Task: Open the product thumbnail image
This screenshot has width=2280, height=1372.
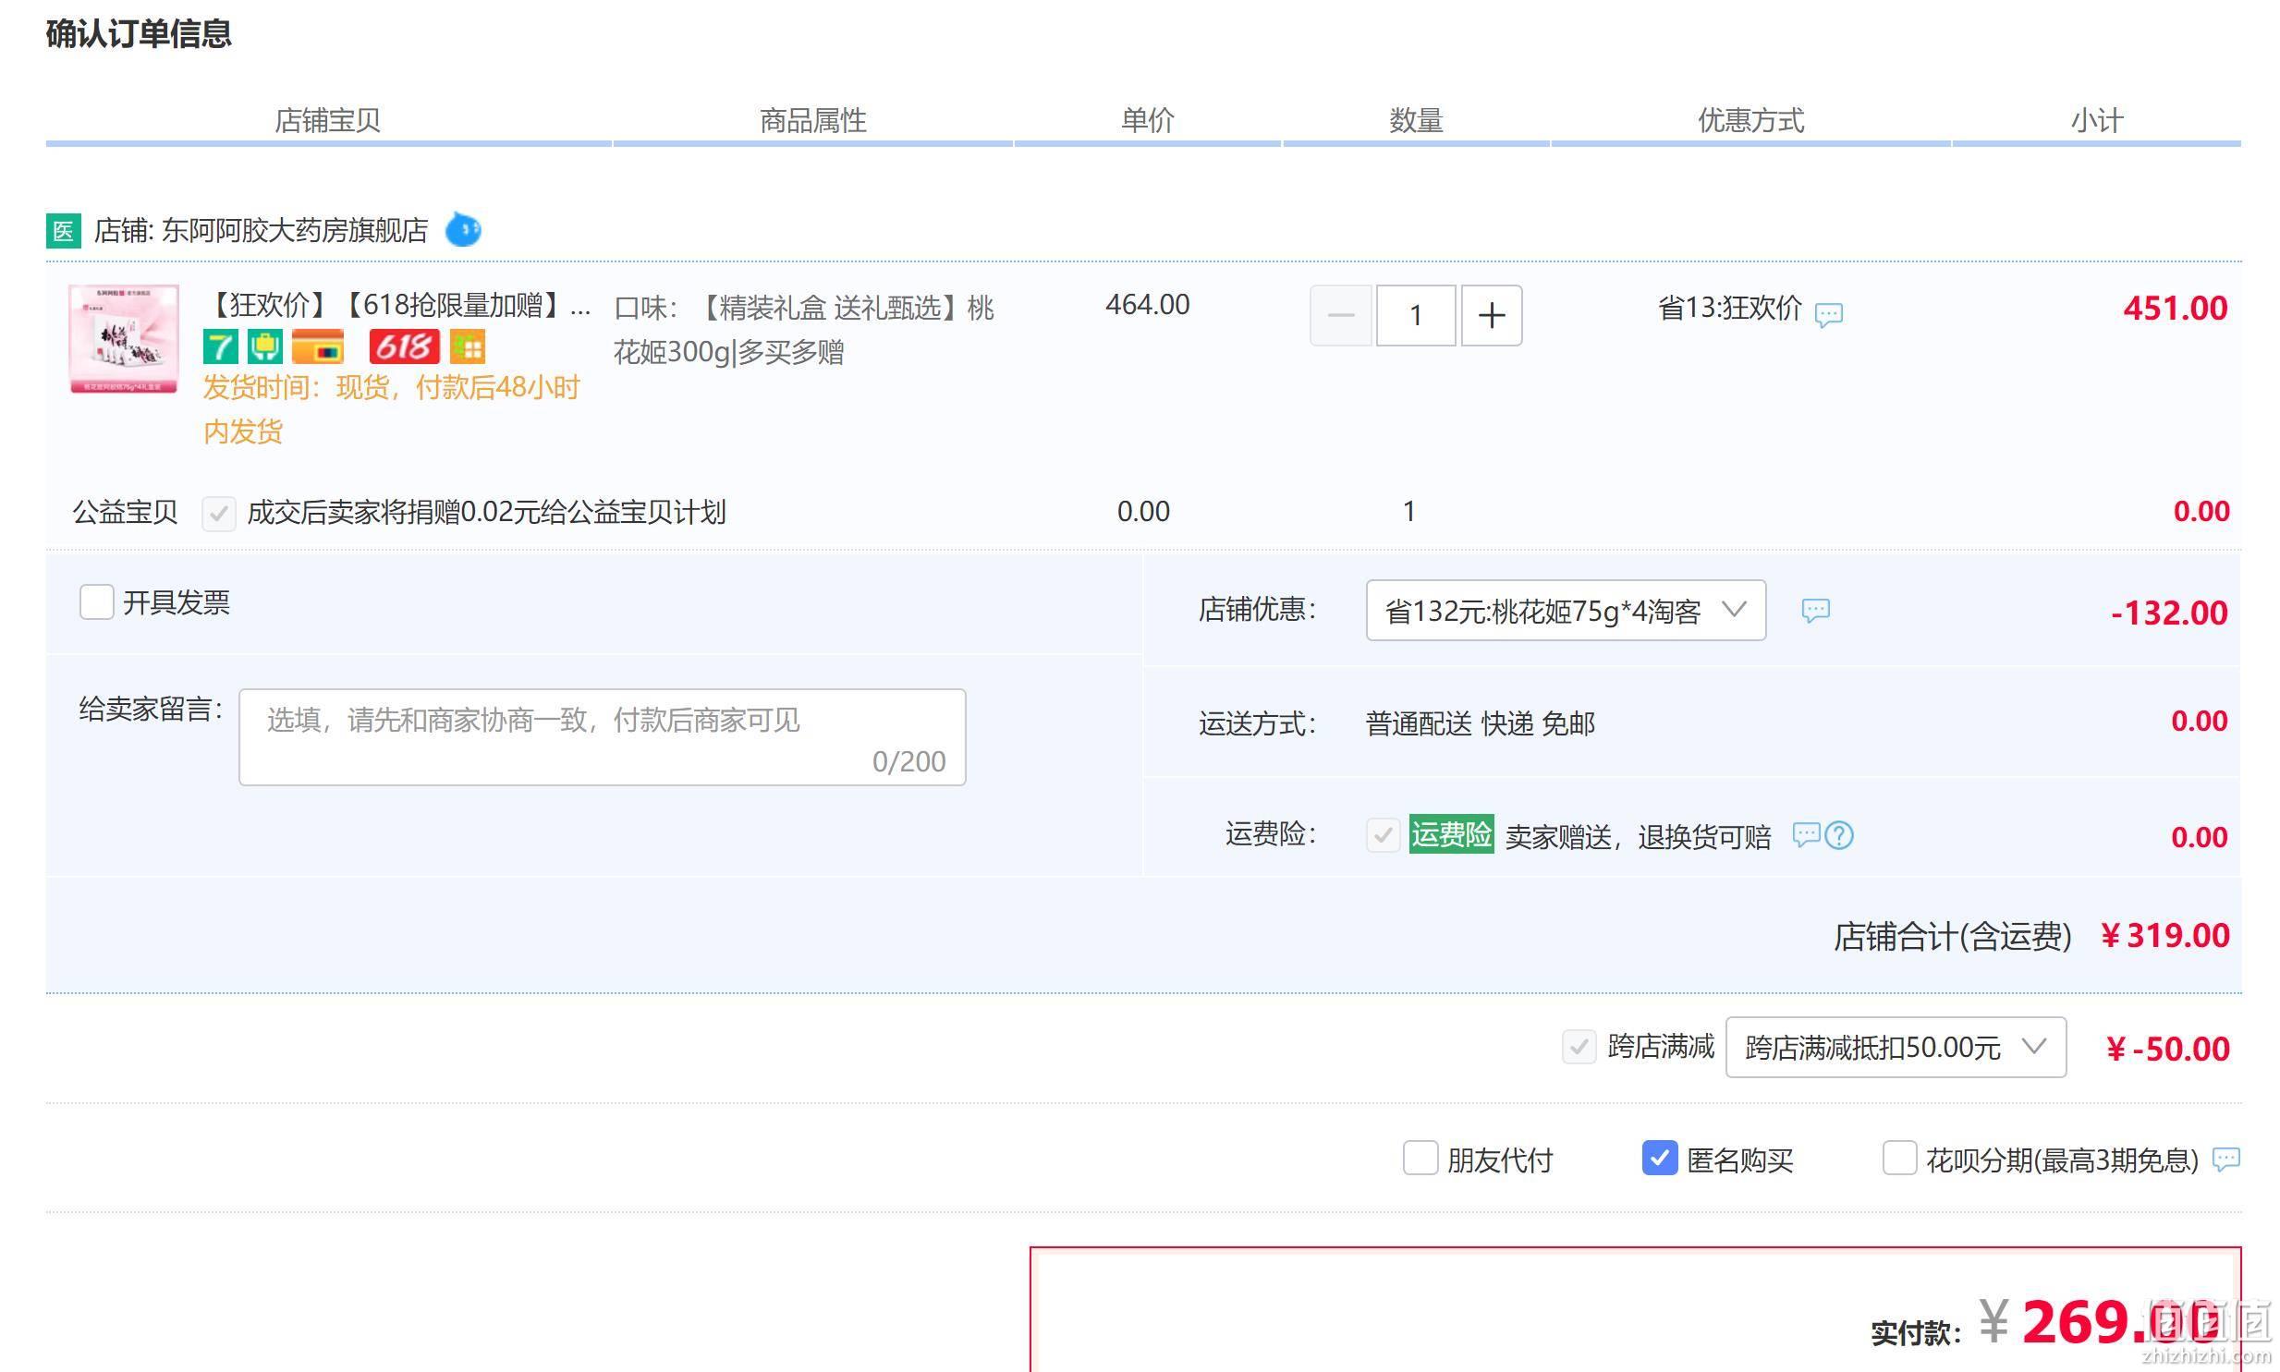Action: 124,339
